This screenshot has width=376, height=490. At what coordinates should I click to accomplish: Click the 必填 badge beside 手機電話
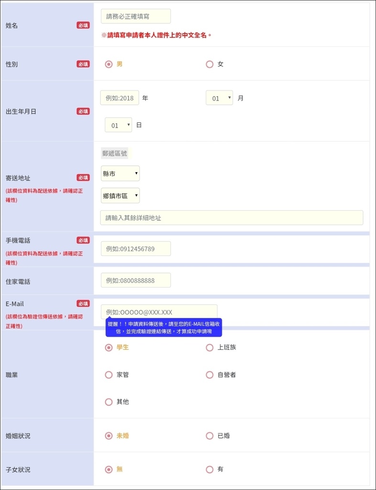coord(83,240)
